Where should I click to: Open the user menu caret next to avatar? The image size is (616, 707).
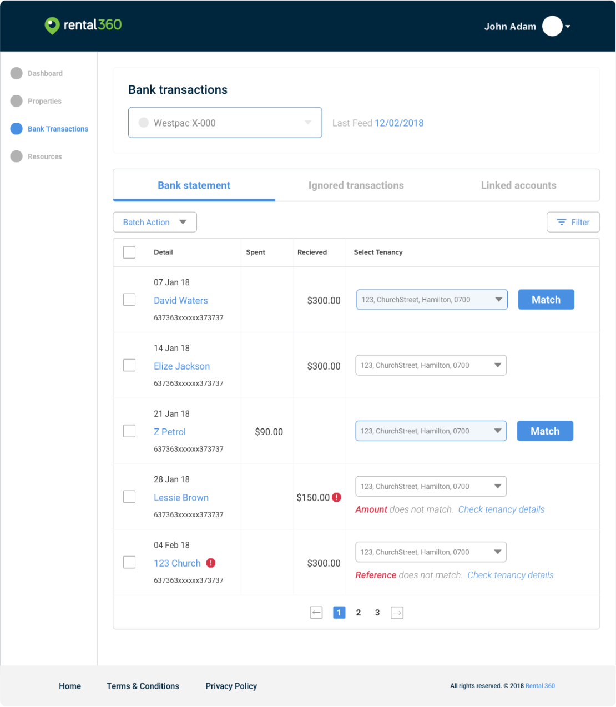pyautogui.click(x=568, y=27)
